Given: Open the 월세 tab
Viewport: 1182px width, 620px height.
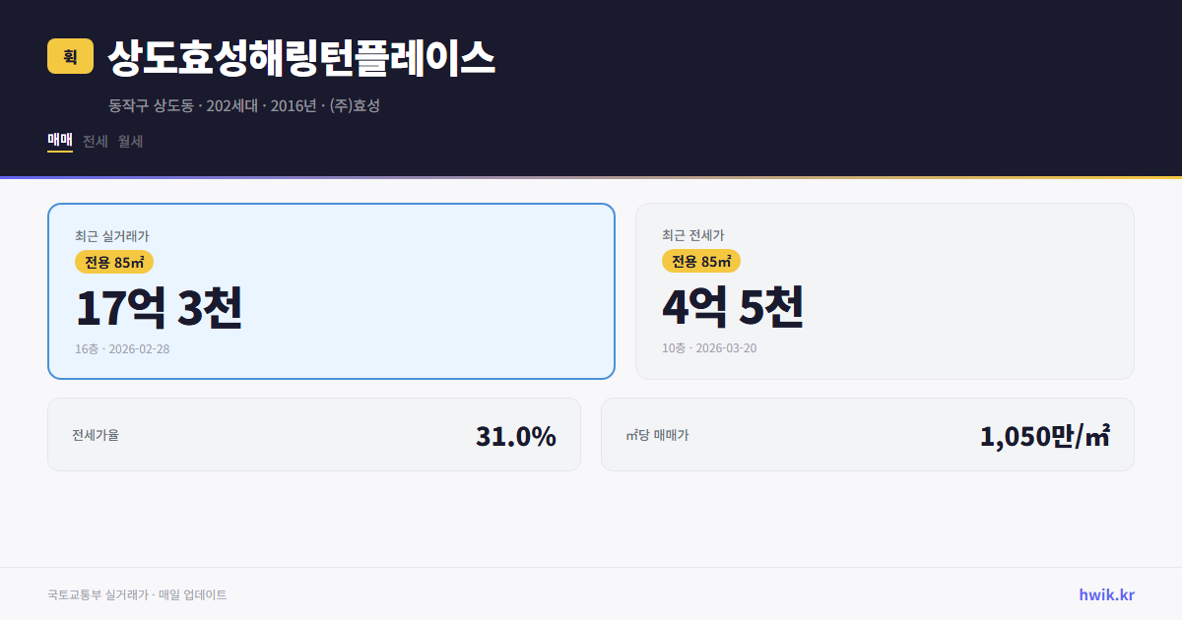Looking at the screenshot, I should (x=128, y=141).
